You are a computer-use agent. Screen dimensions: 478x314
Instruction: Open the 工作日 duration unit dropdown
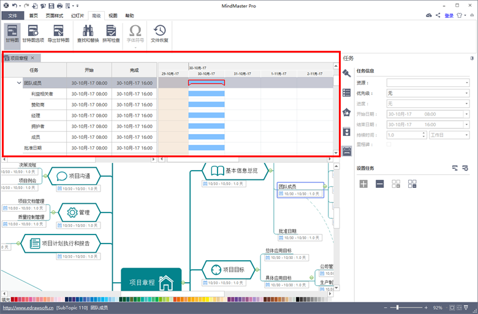point(449,135)
